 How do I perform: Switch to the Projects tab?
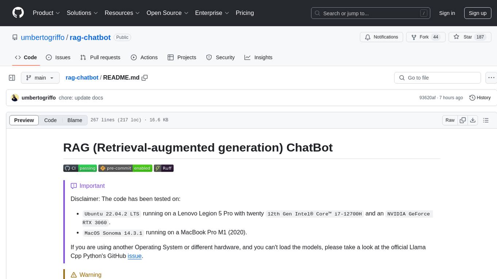(x=182, y=57)
